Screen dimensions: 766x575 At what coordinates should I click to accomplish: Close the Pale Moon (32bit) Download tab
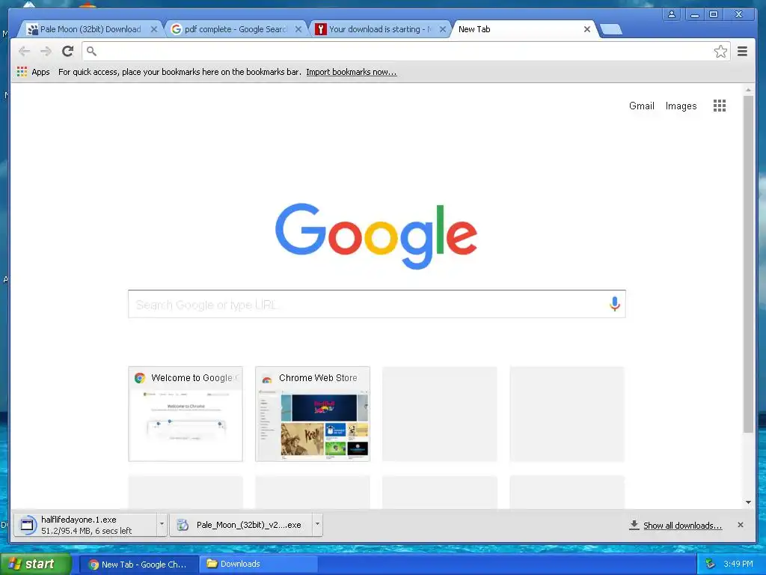tap(154, 29)
